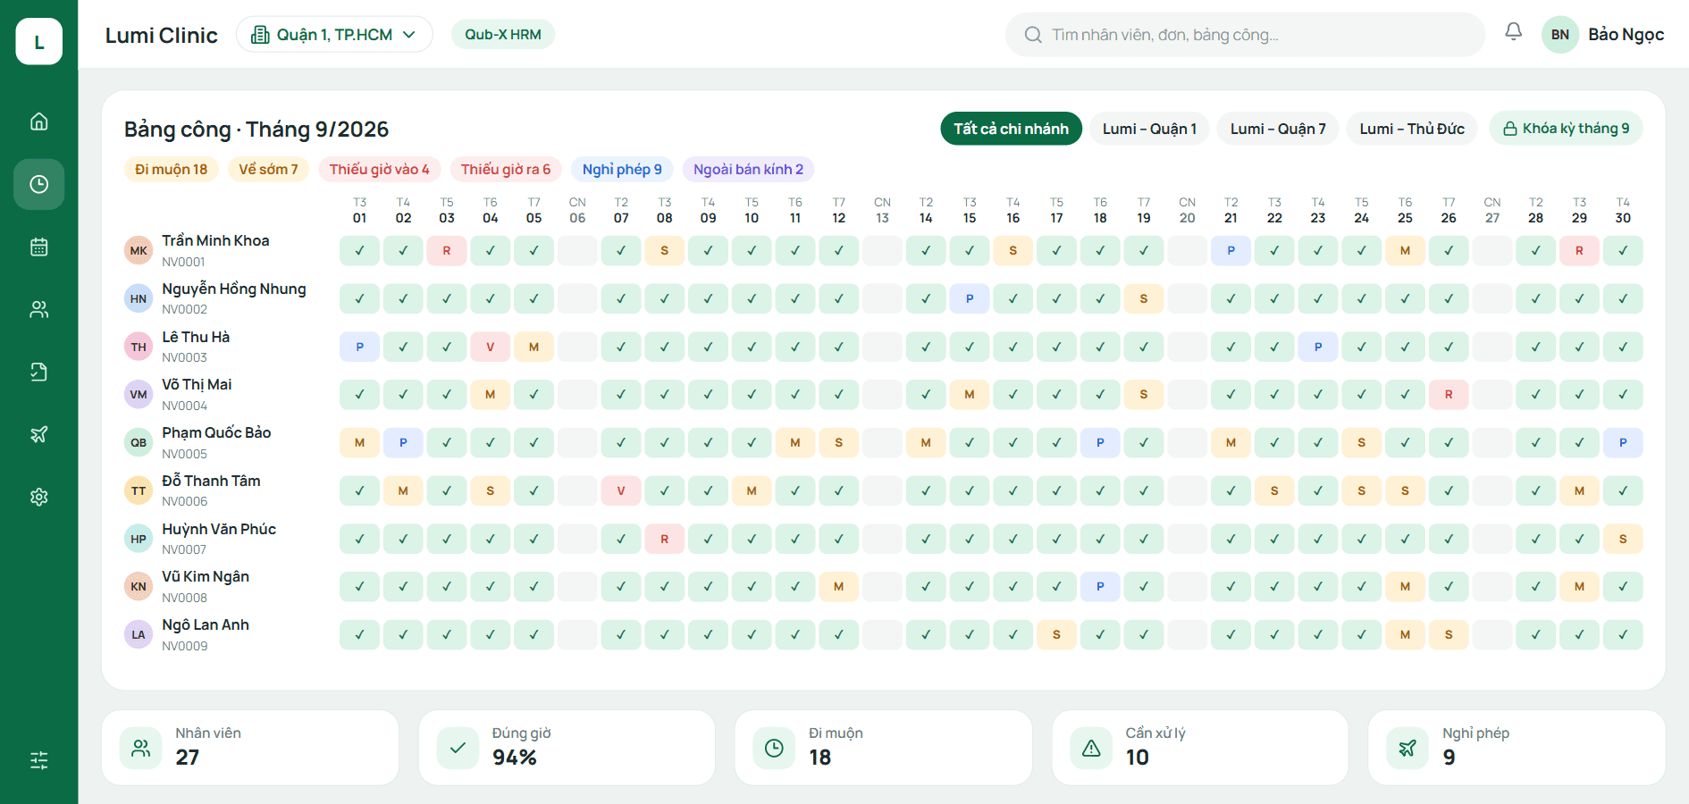Click Võ Thị Mai's R cell on day 26

tap(1449, 394)
